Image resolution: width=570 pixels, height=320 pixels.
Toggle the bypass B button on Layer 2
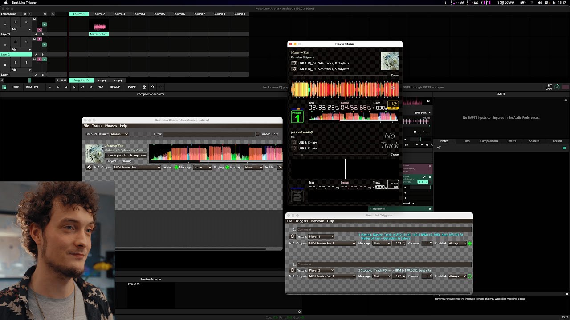pyautogui.click(x=16, y=42)
